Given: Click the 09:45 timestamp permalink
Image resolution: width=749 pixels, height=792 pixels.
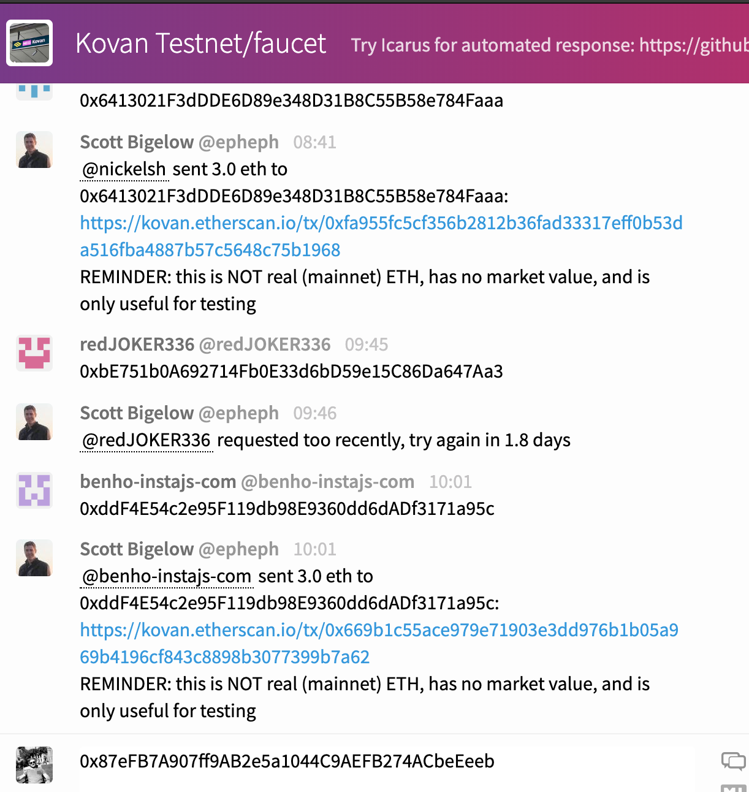Looking at the screenshot, I should coord(367,345).
